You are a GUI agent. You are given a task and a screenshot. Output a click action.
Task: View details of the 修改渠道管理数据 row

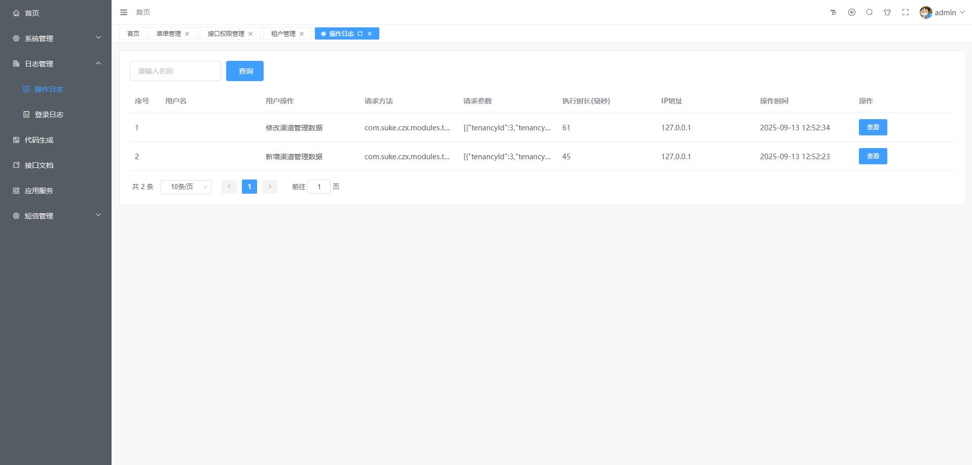pos(873,127)
